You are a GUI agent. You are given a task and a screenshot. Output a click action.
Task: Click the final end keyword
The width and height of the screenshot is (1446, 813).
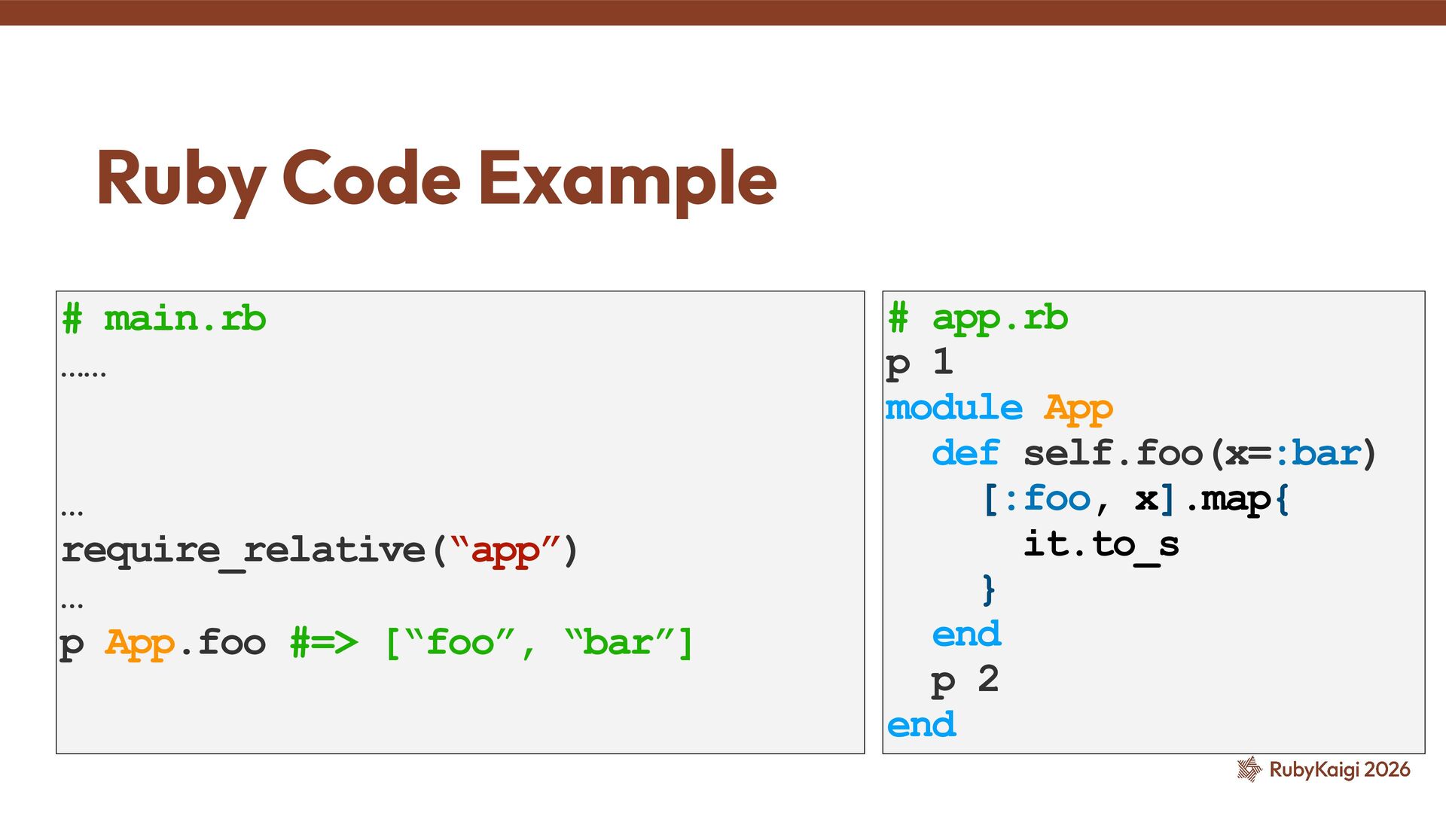click(x=921, y=725)
